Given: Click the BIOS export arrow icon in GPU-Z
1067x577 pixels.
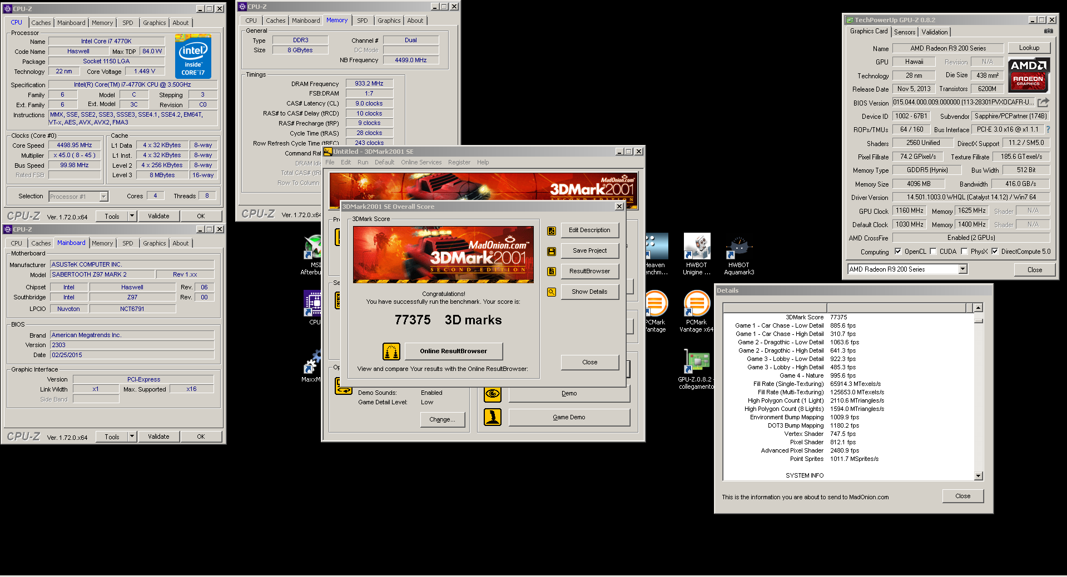Looking at the screenshot, I should click(1043, 103).
